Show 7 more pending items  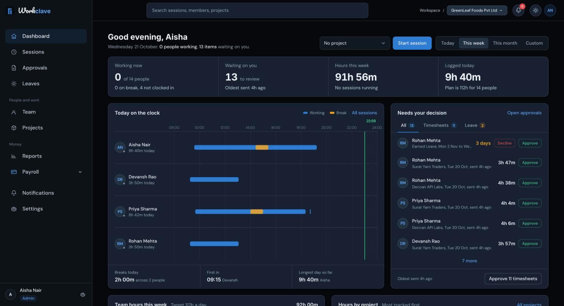coord(469,261)
